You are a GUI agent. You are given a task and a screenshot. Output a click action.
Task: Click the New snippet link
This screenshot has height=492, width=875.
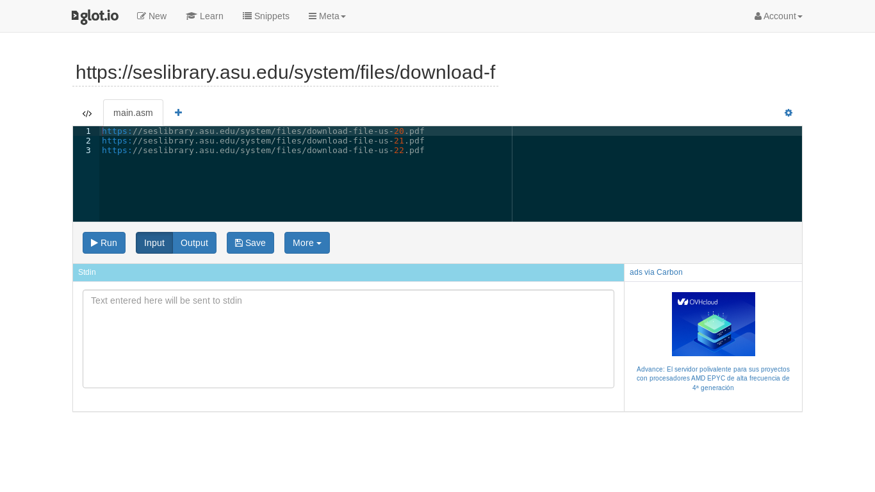(152, 16)
